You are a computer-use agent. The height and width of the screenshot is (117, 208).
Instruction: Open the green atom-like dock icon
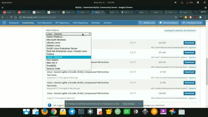tap(118, 111)
